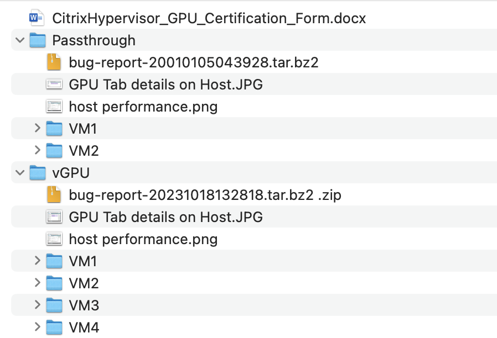Click image icon of GPU Tab details under Passthrough
Screen dimensions: 497x338
tap(54, 84)
